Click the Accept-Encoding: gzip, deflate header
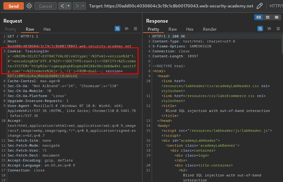Viewport: 283px width, 182px height. tap(40, 160)
